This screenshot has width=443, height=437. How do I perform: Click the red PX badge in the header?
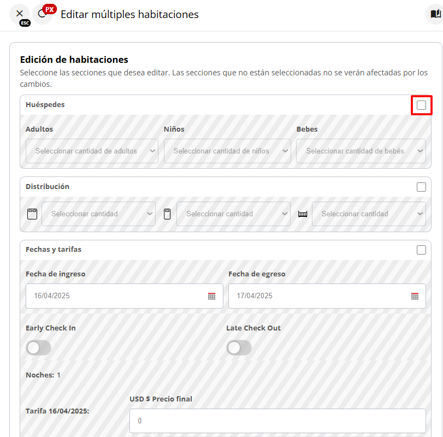[49, 8]
